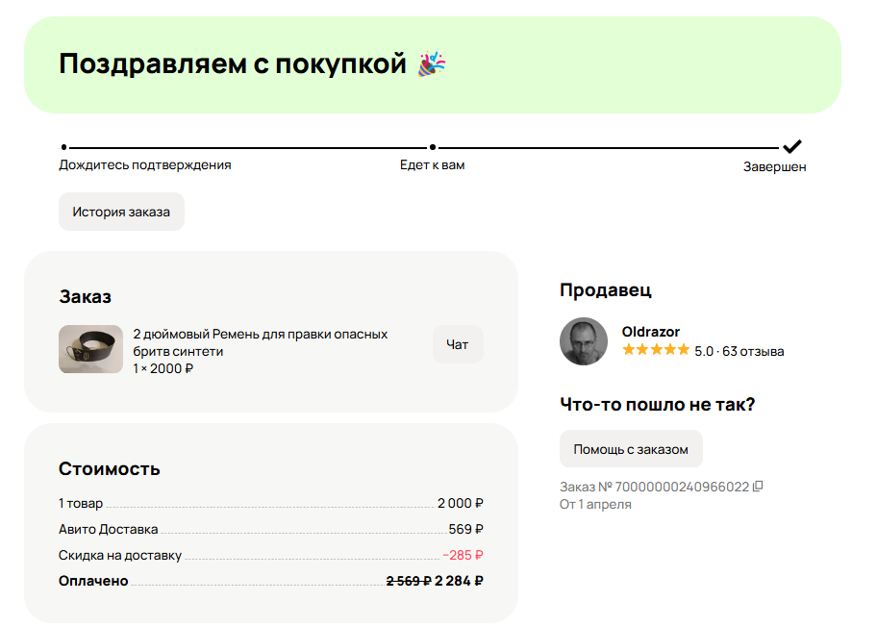The width and height of the screenshot is (877, 626).
Task: Click the Oldrazor seller avatar photo
Action: [584, 341]
